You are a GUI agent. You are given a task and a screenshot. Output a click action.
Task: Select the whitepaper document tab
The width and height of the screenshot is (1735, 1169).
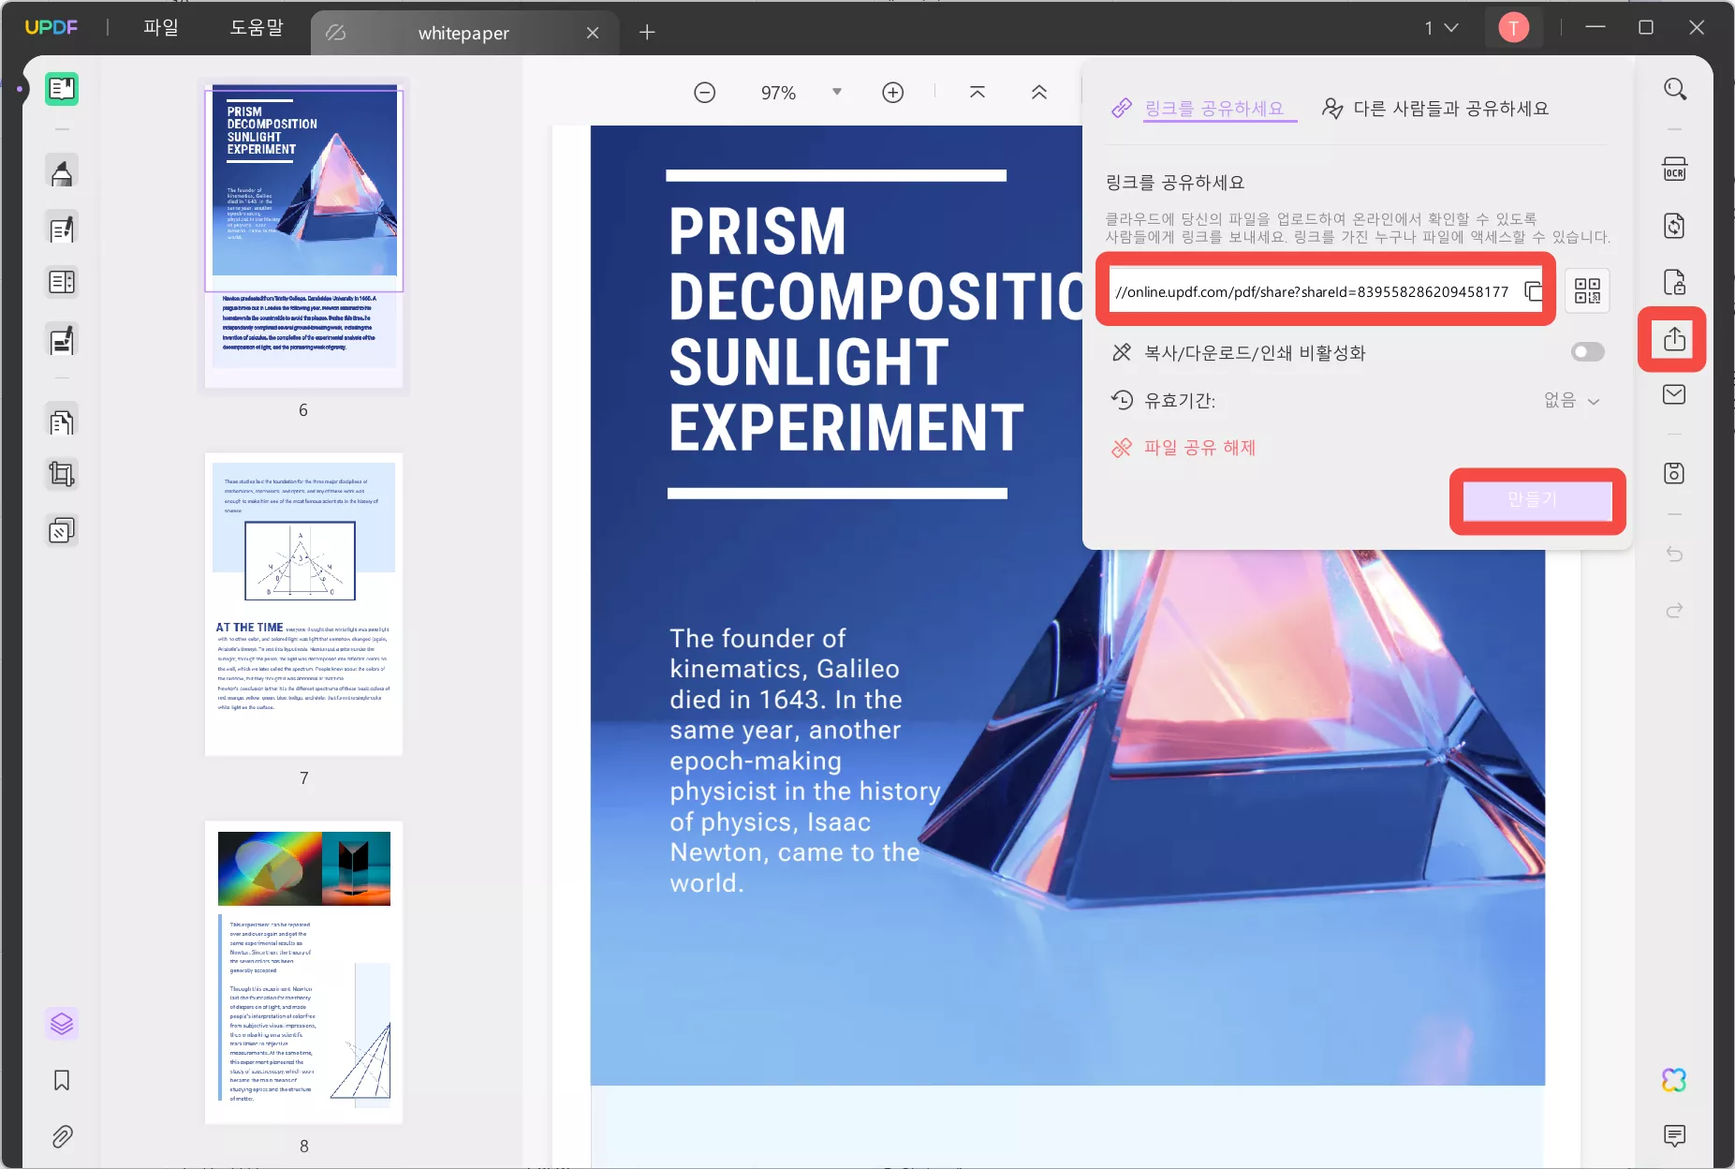(x=463, y=33)
